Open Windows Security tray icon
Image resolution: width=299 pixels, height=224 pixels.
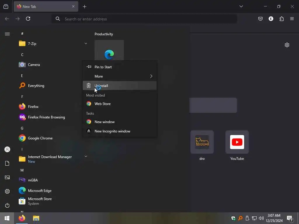coord(233,218)
